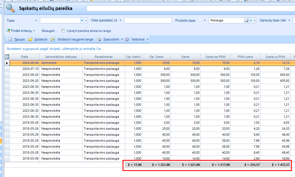Open the Paslauga value list arrow
Screen dimensions: 295x177
tap(255, 20)
